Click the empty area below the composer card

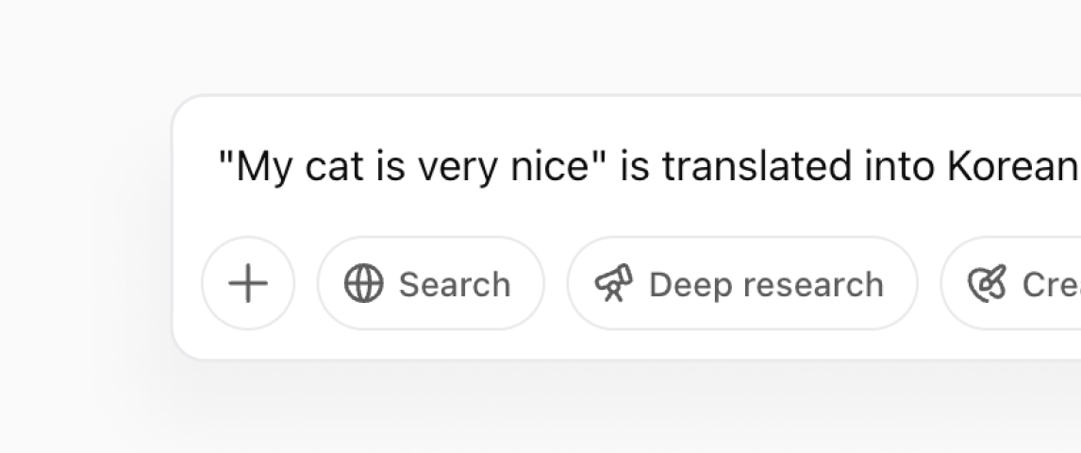621,407
